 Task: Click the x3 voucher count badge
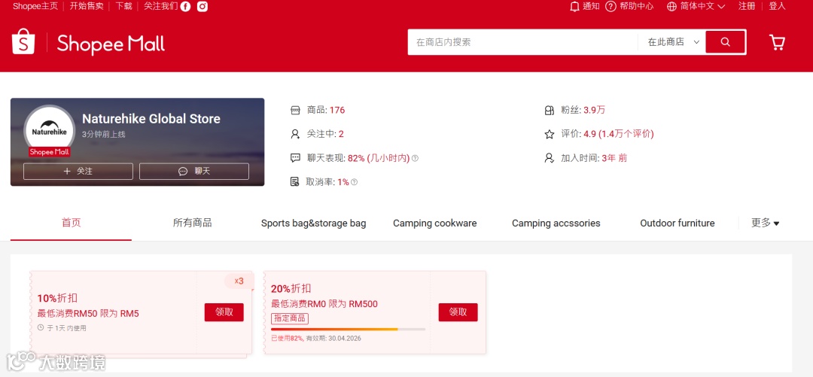coord(239,281)
